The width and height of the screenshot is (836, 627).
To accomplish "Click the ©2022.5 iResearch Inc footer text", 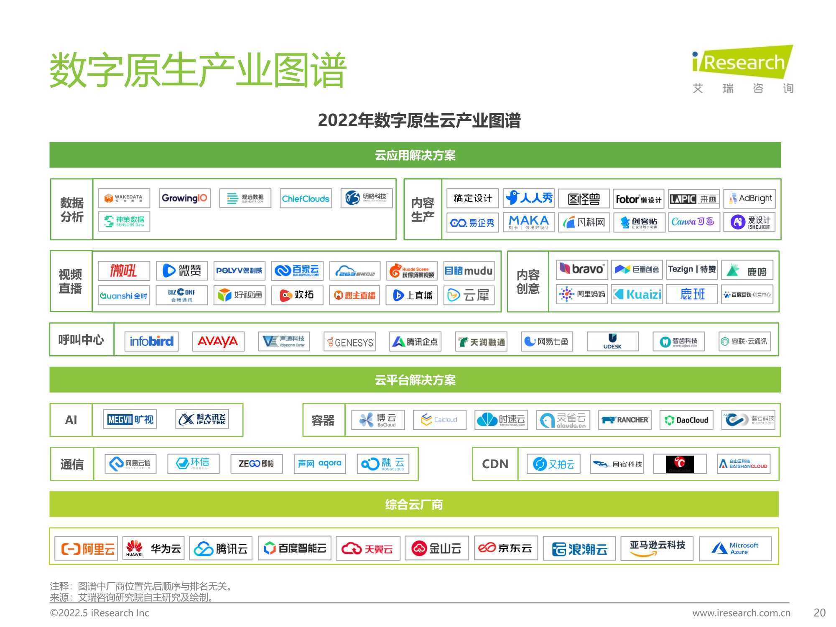I will [99, 613].
